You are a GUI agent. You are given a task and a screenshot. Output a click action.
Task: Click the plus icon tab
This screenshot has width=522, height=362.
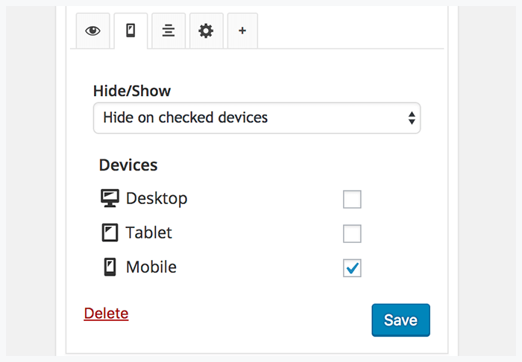242,31
